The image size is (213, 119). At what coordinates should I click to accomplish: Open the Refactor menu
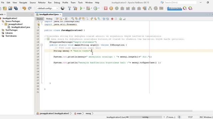pos(42,3)
